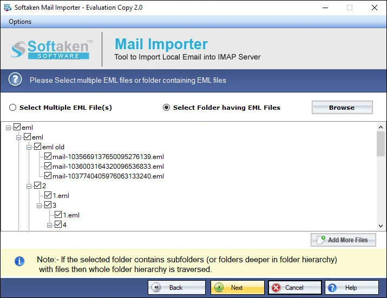Click the scrollbar down arrow in file tree
Viewport: 387px width, 298px height.
(381, 226)
